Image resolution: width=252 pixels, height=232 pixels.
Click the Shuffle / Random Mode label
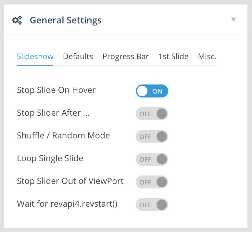tap(63, 135)
